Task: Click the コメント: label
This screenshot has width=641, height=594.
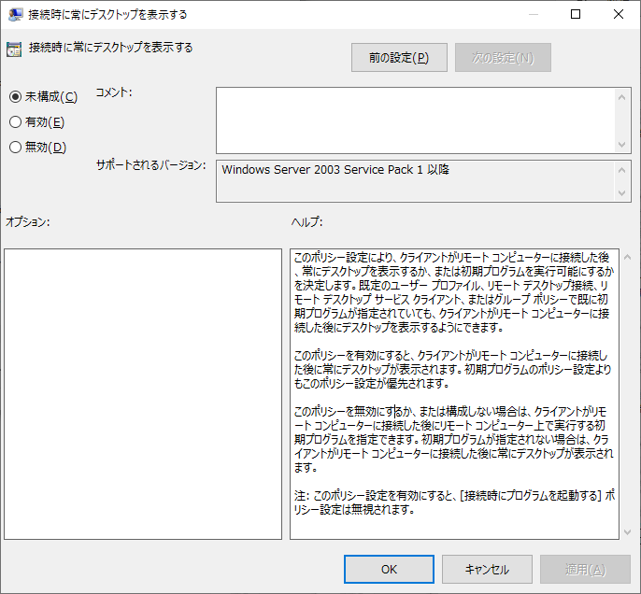Action: click(114, 92)
